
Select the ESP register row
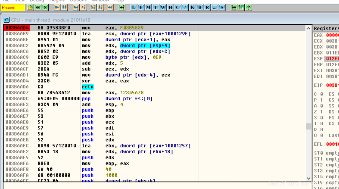click(x=326, y=59)
